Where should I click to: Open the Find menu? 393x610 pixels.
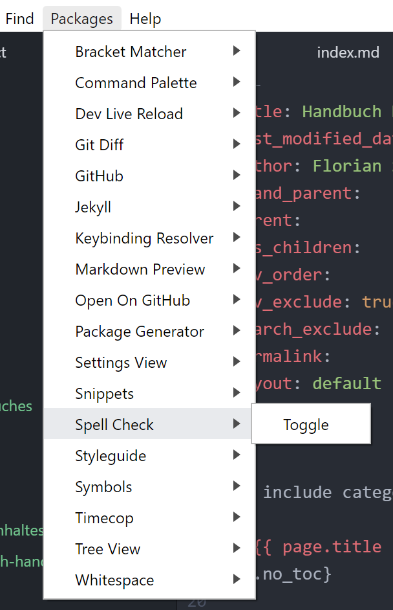(19, 19)
